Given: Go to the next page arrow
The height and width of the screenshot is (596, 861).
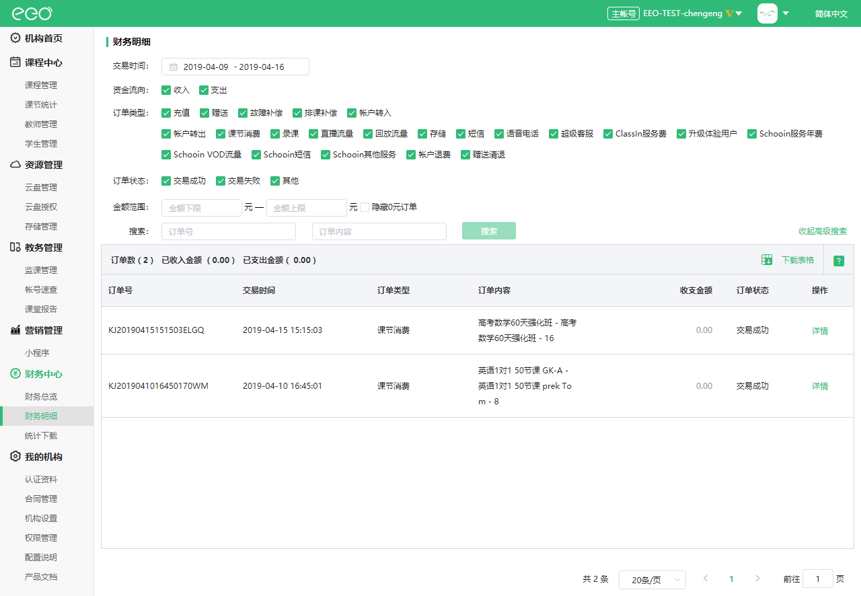Looking at the screenshot, I should click(758, 579).
